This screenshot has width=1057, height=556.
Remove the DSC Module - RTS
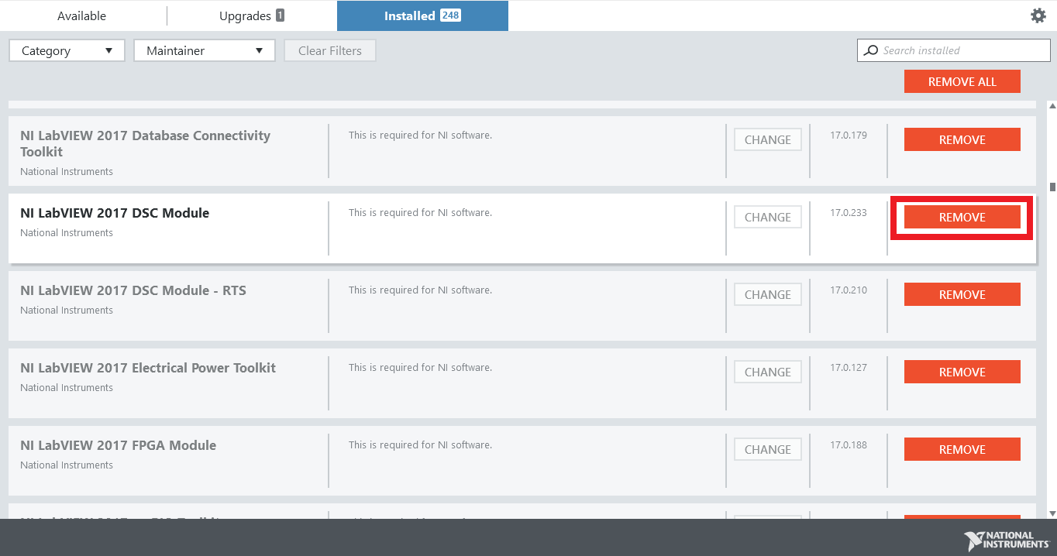click(962, 294)
